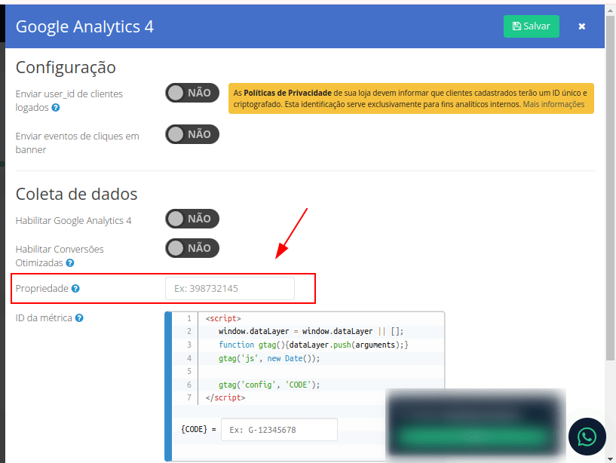Click the gtag('config', 'CODE') code line
The height and width of the screenshot is (463, 616).
(x=269, y=385)
